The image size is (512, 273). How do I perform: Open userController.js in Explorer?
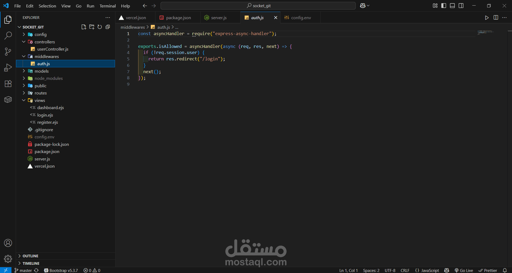[65, 49]
